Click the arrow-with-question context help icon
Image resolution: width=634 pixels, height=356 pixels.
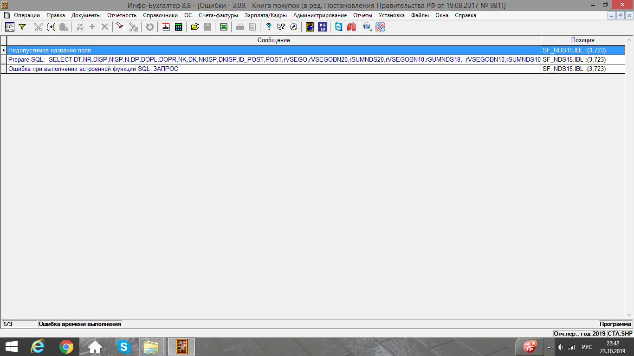[281, 27]
